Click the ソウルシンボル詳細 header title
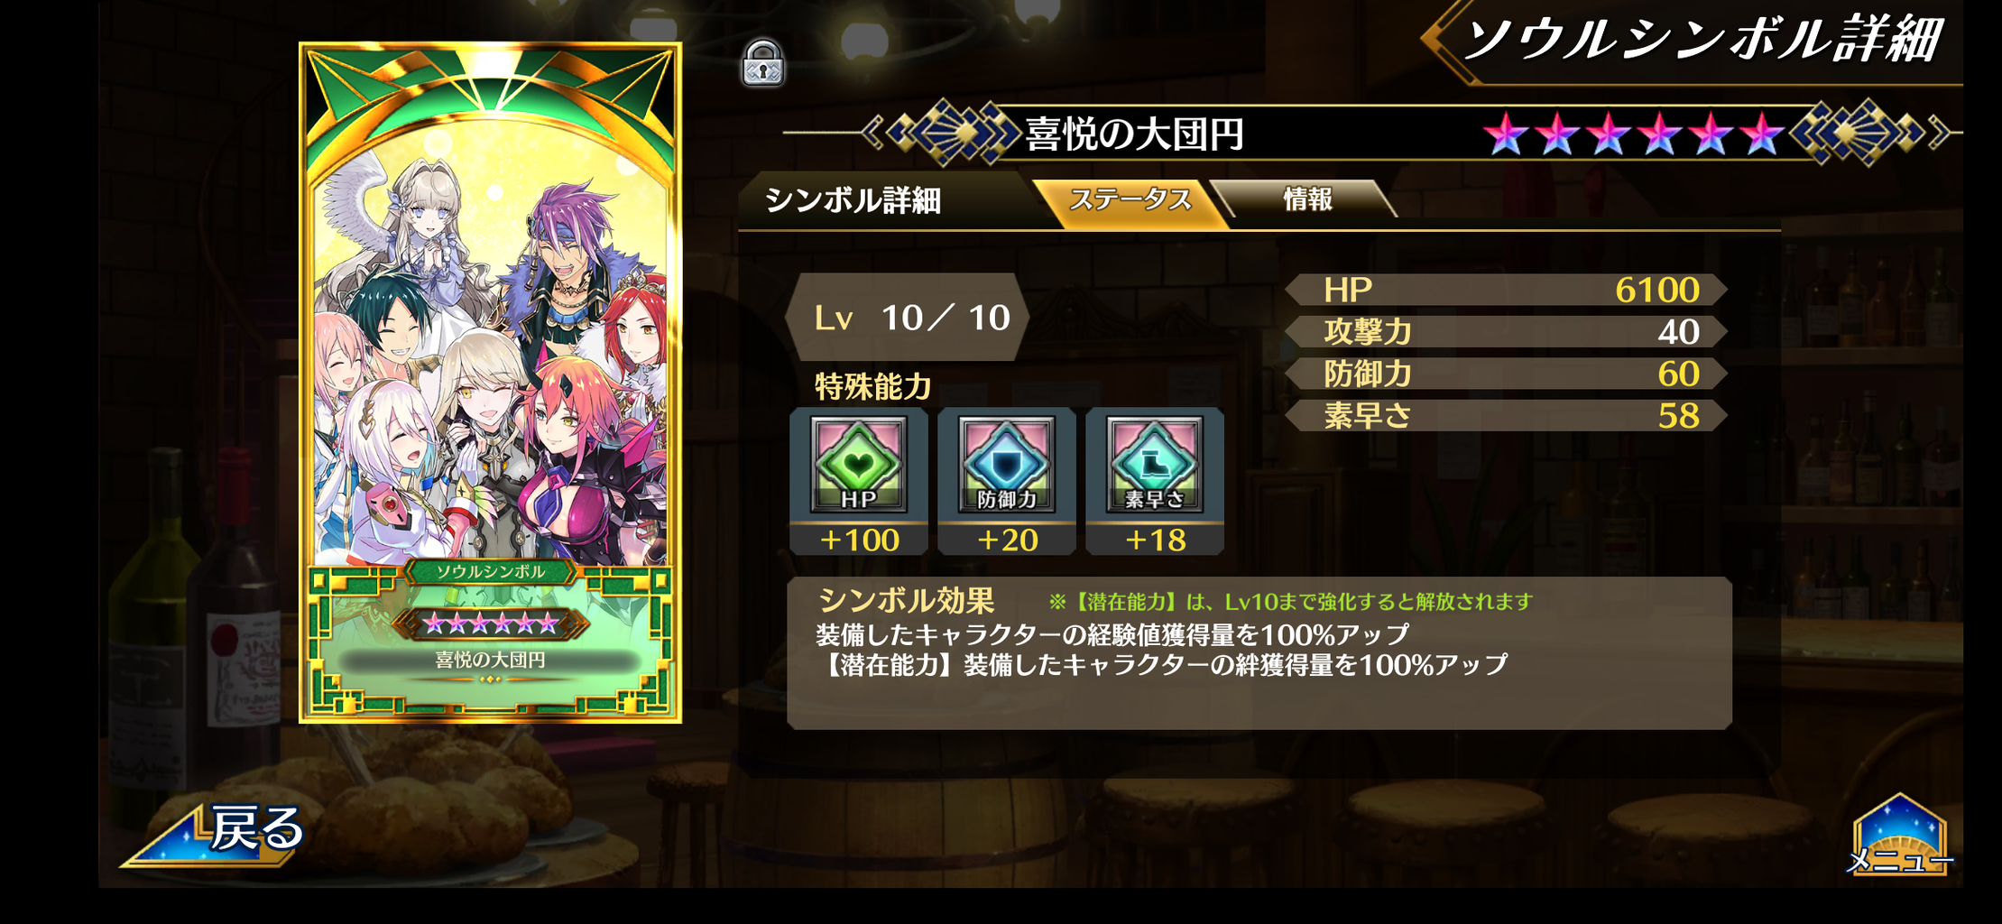 (x=1701, y=41)
